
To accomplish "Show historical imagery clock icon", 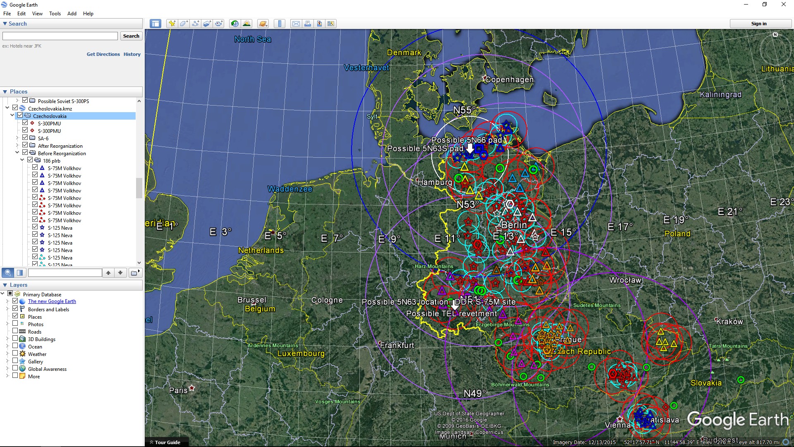I will pos(235,24).
